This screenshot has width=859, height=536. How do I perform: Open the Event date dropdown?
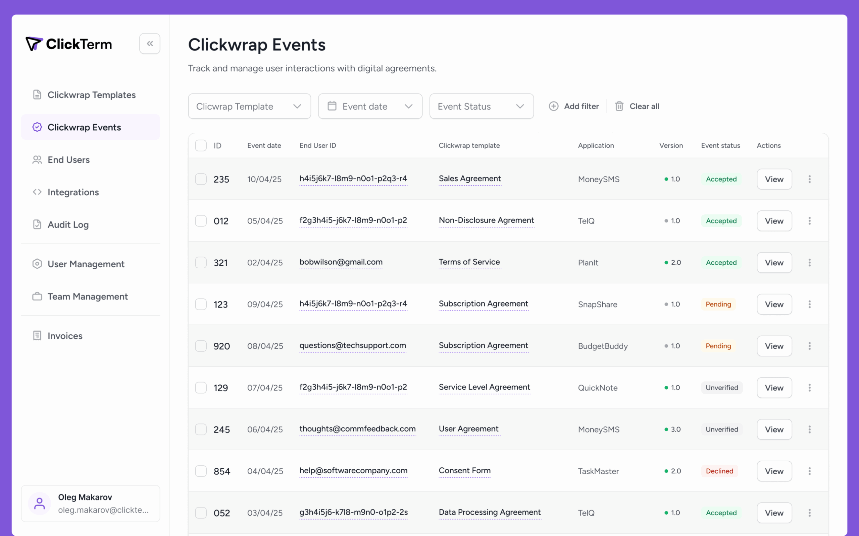(370, 106)
